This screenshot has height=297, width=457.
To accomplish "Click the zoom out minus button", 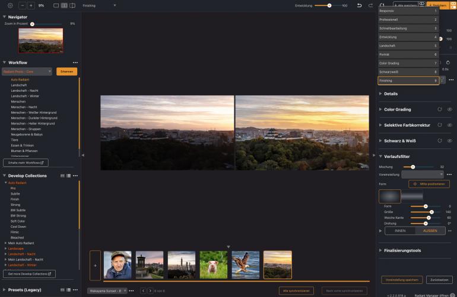I will (x=23, y=5).
